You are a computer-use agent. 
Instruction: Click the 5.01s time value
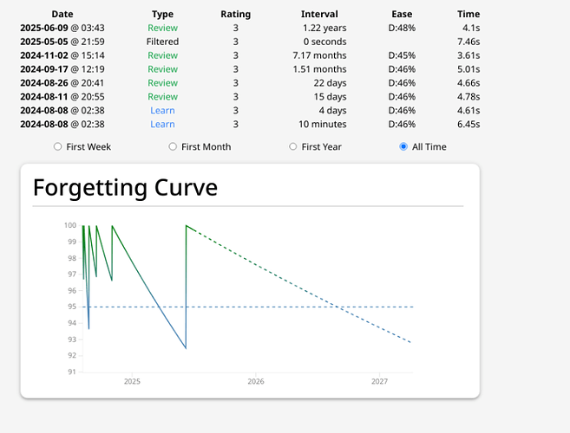[468, 69]
